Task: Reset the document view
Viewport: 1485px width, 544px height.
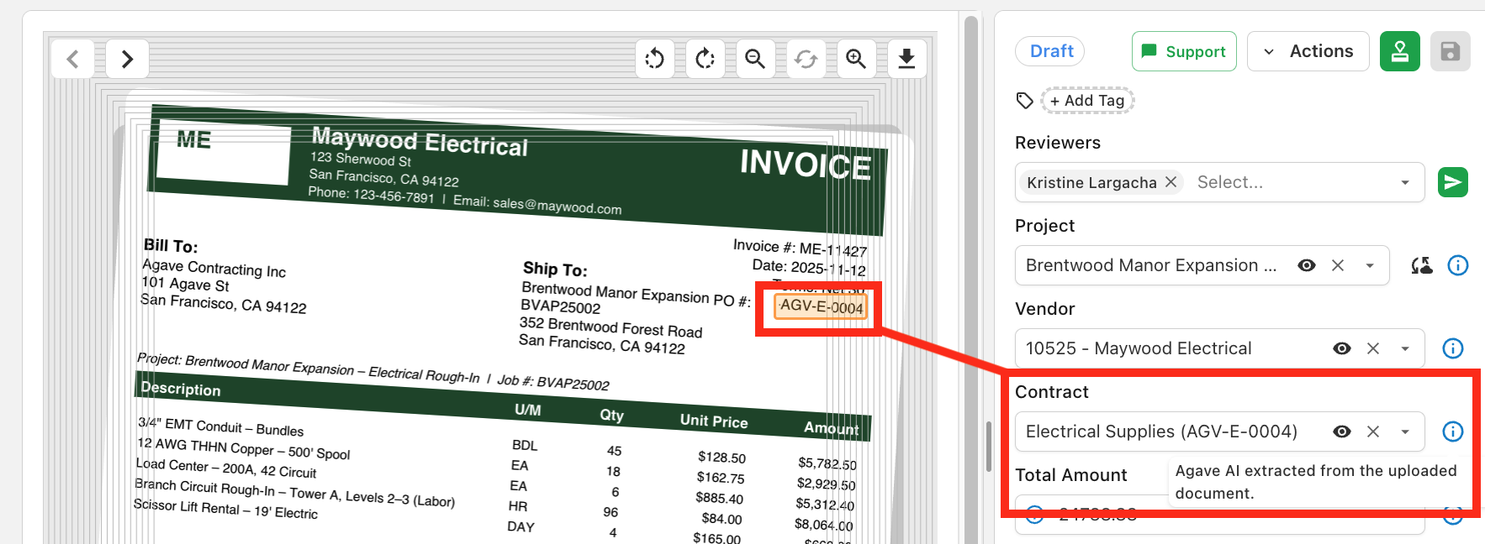Action: (806, 59)
